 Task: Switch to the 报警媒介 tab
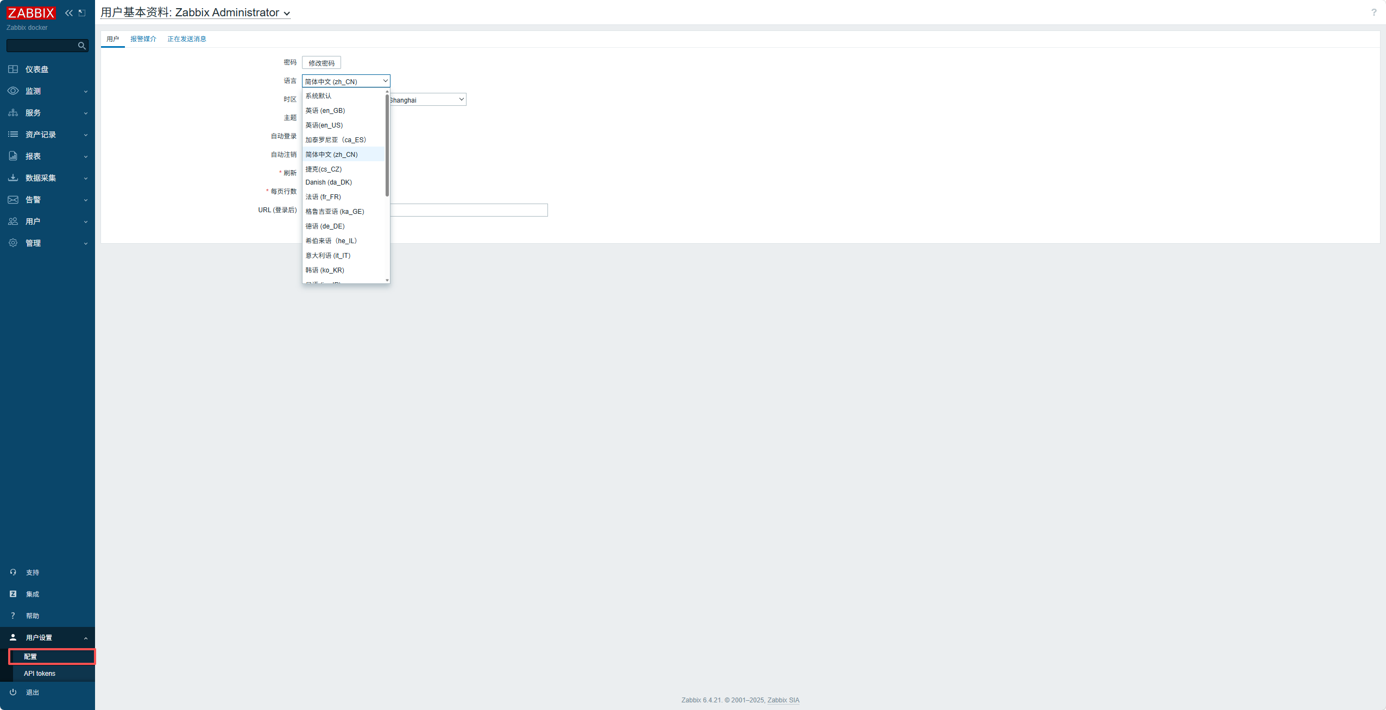pos(143,39)
